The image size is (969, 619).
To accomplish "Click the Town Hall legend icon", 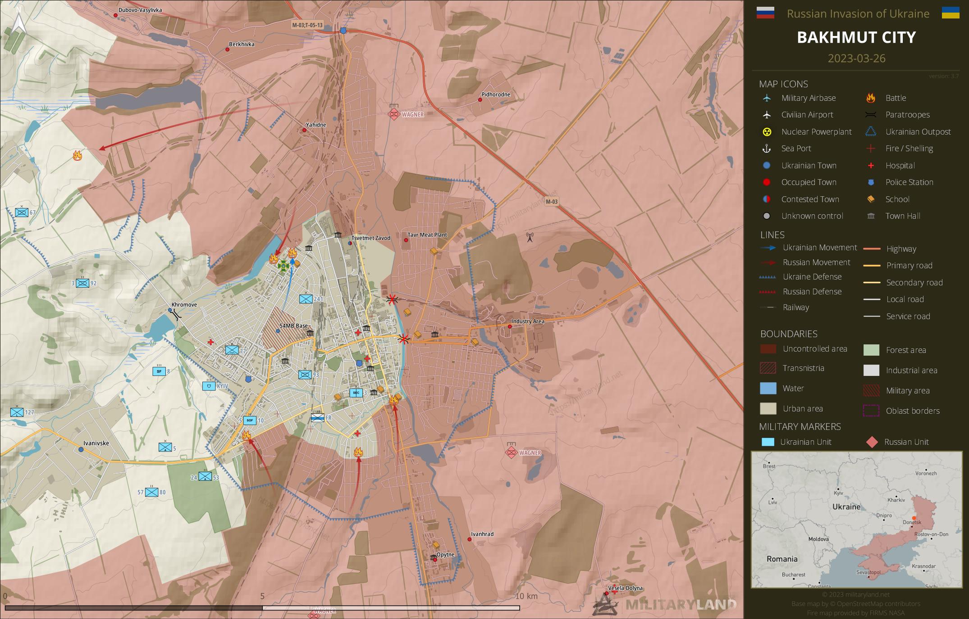I will click(x=871, y=216).
